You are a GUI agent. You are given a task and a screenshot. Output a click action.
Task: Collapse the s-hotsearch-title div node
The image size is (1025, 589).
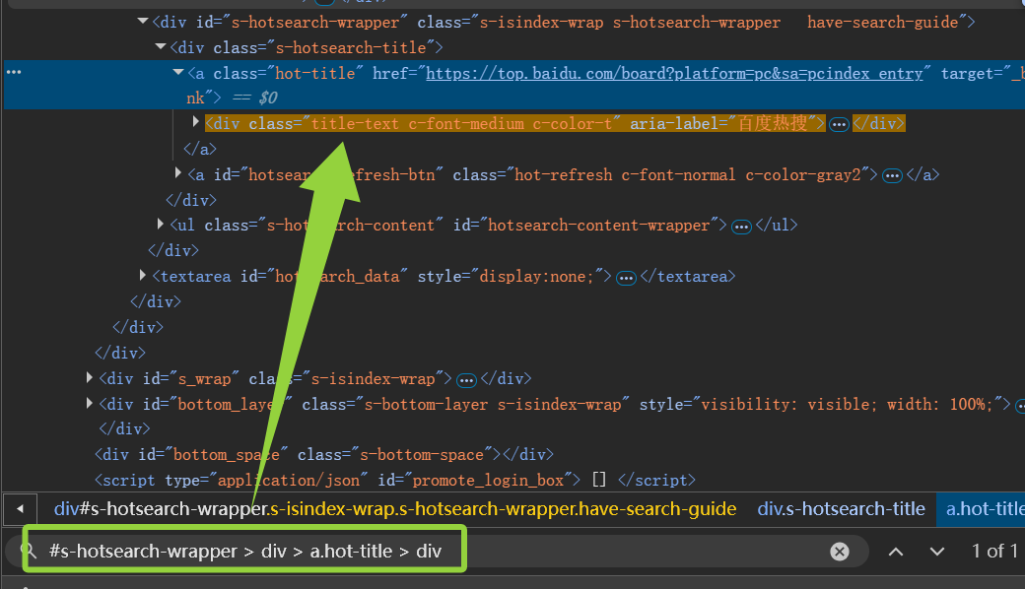click(x=160, y=46)
